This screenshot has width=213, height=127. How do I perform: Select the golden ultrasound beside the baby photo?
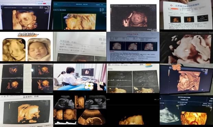(x=14, y=50)
